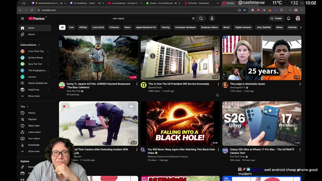Open the hamburger guide menu

[x=22, y=18]
